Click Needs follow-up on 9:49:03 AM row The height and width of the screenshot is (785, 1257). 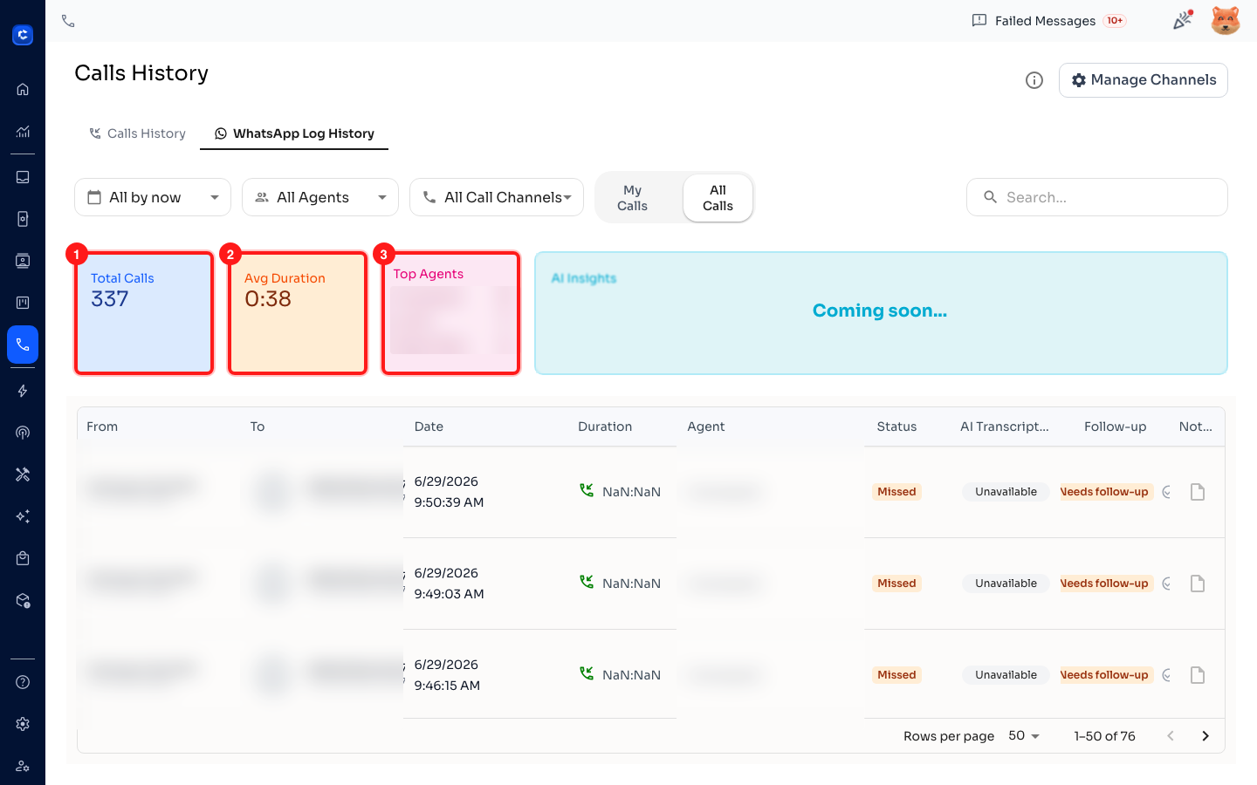pyautogui.click(x=1106, y=584)
